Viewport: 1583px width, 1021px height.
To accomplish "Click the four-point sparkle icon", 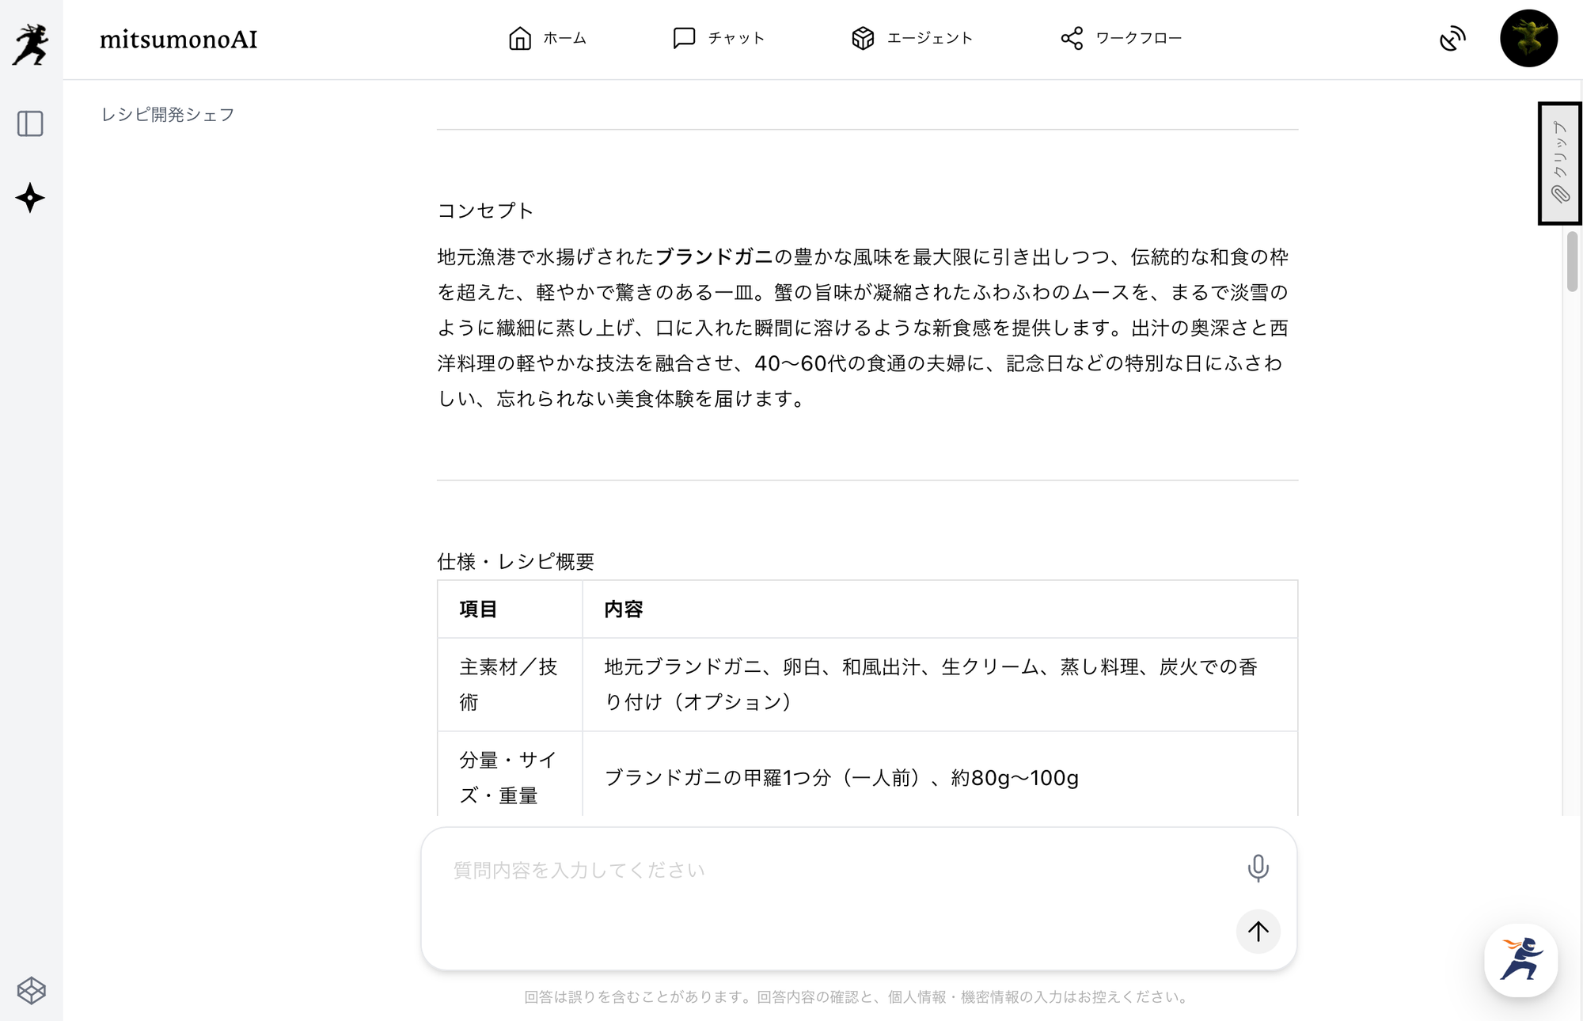I will (30, 198).
